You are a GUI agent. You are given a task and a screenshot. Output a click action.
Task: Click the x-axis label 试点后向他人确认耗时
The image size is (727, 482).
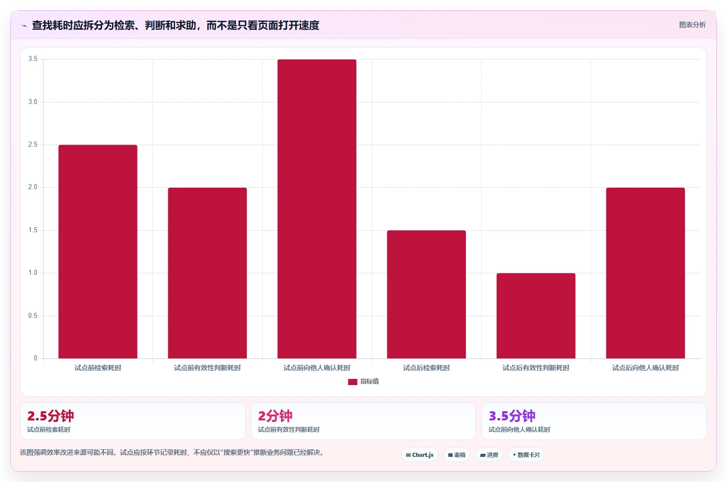(x=645, y=368)
